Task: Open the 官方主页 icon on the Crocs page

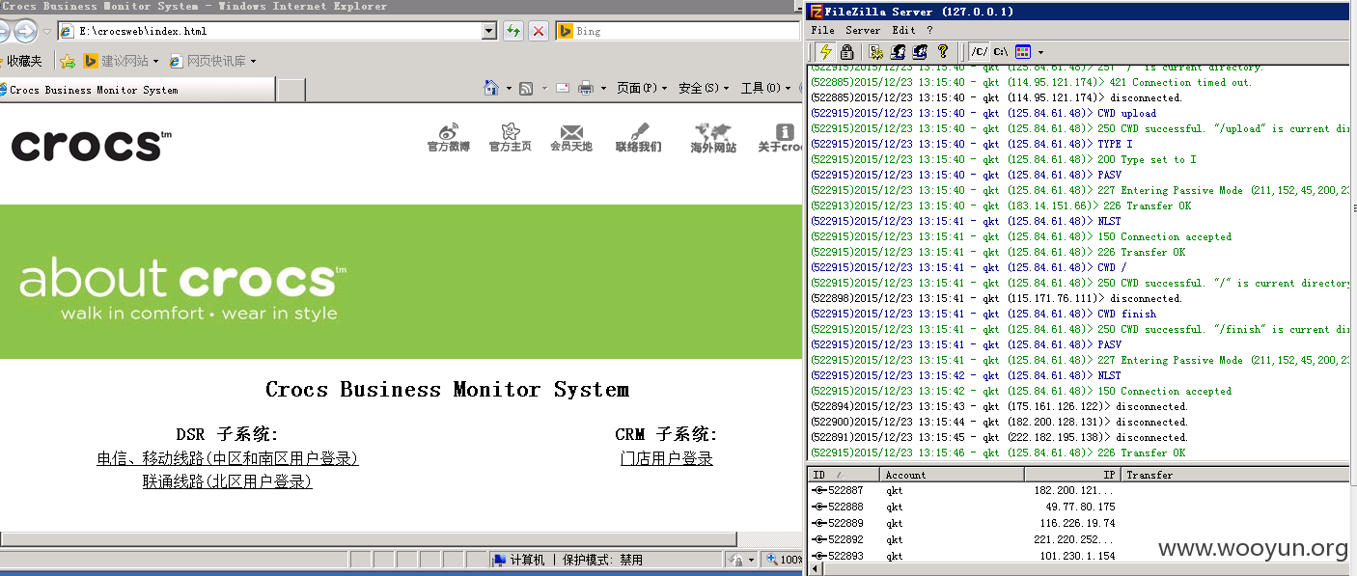Action: tap(510, 137)
